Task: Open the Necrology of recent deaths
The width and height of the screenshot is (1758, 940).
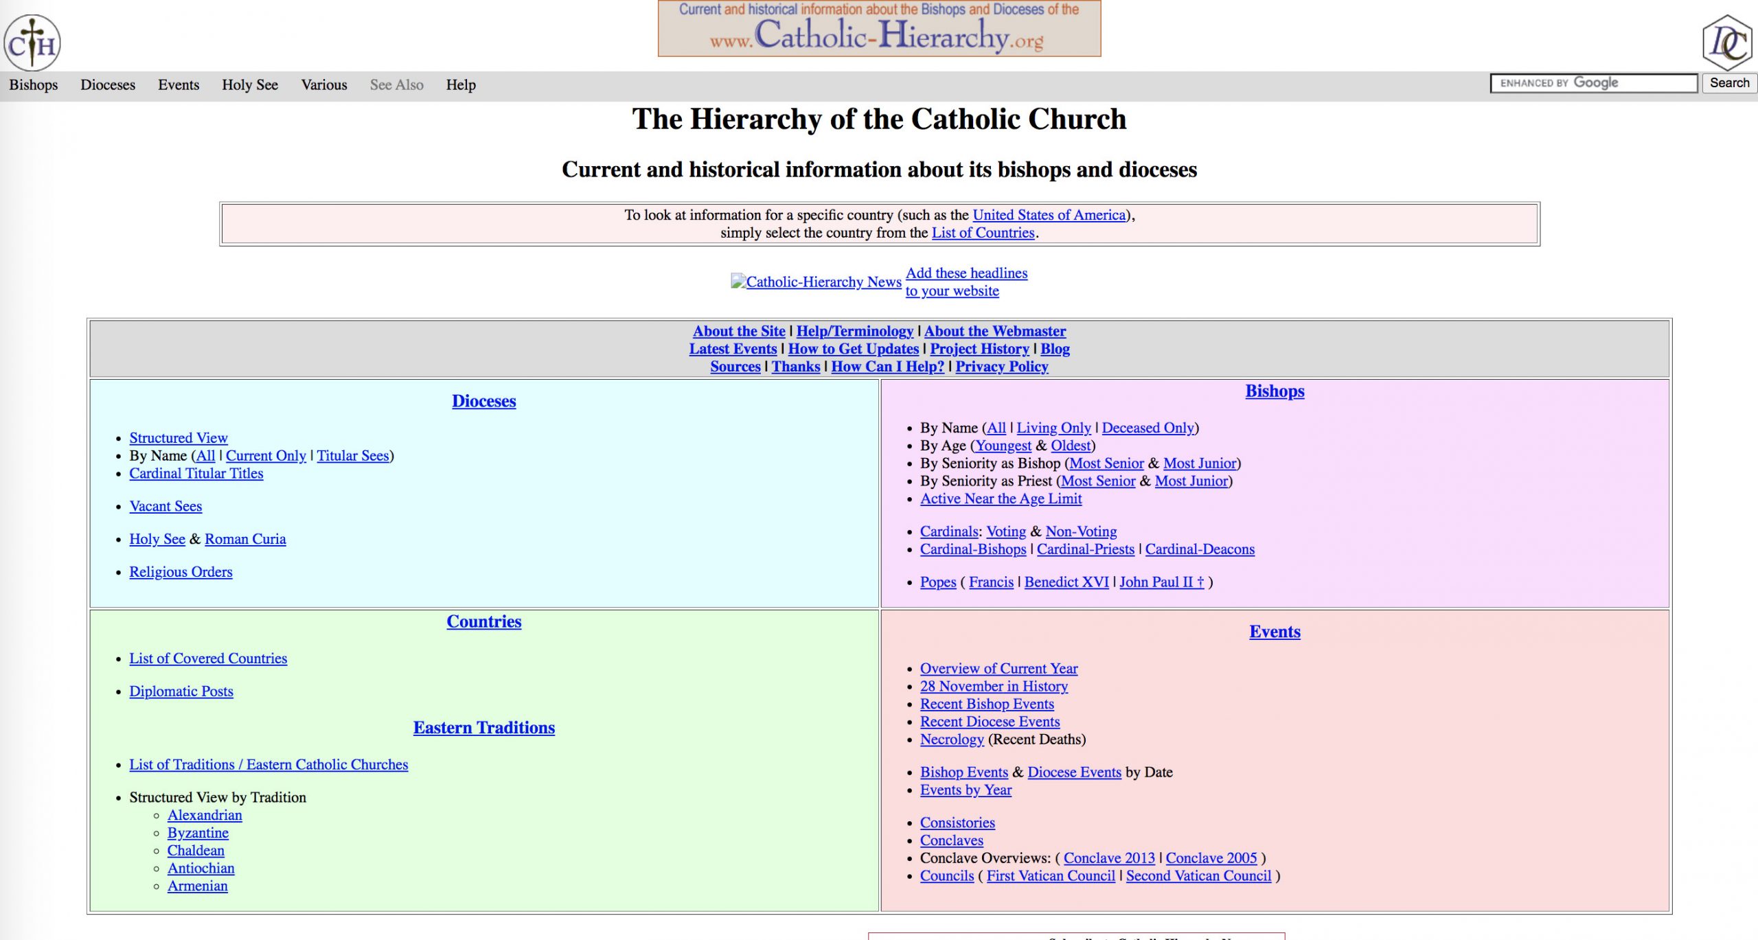Action: click(x=952, y=740)
